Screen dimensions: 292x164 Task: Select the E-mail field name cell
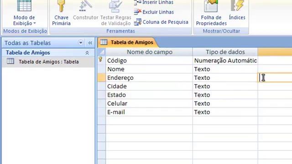click(x=149, y=112)
